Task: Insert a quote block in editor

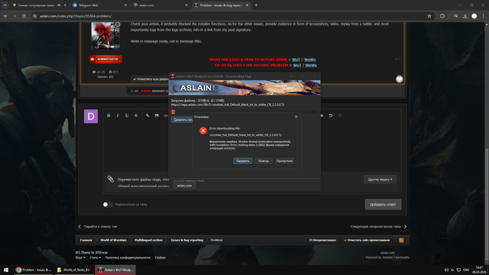Action: 156,116
